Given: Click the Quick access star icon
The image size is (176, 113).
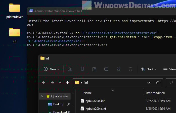Looking at the screenshot, I should (x=48, y=96).
